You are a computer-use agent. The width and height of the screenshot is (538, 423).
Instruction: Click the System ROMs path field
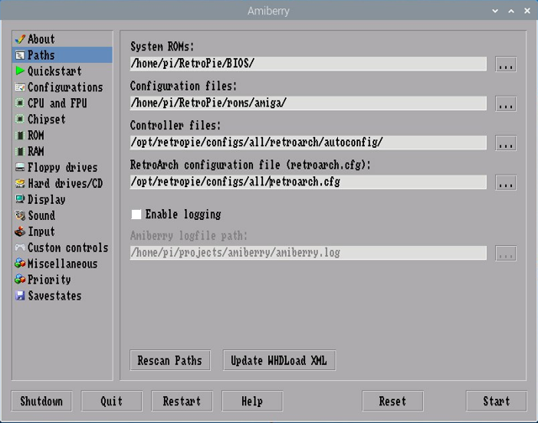click(x=309, y=64)
